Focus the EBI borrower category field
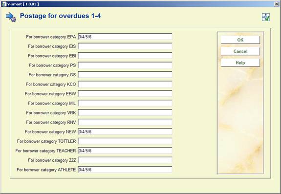 coord(125,56)
